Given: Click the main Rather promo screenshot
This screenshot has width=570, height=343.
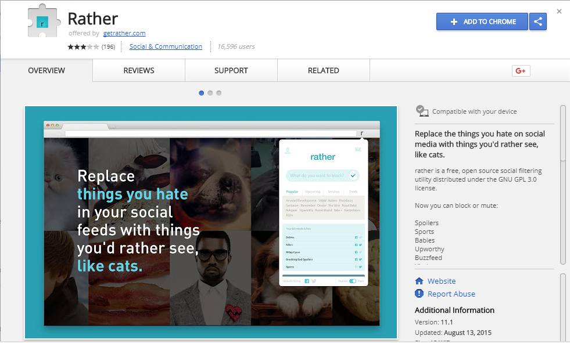Looking at the screenshot, I should tap(211, 222).
